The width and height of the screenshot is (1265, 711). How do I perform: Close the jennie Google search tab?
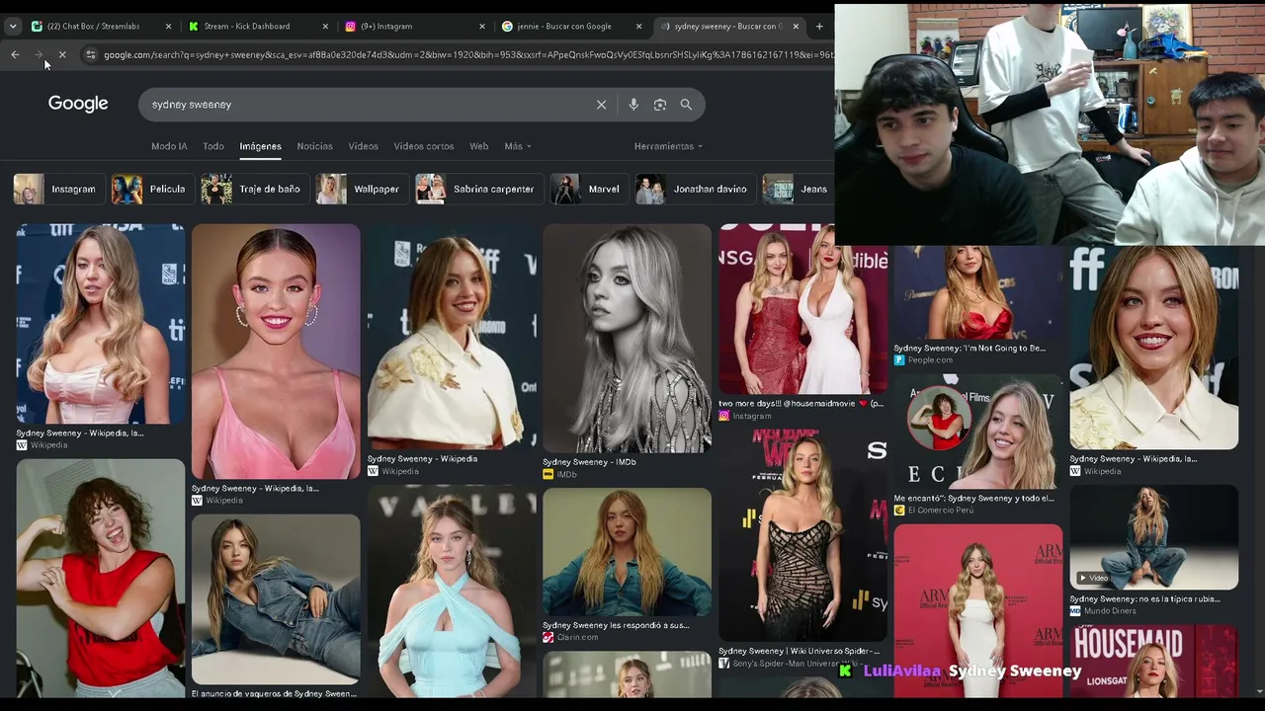pyautogui.click(x=638, y=27)
